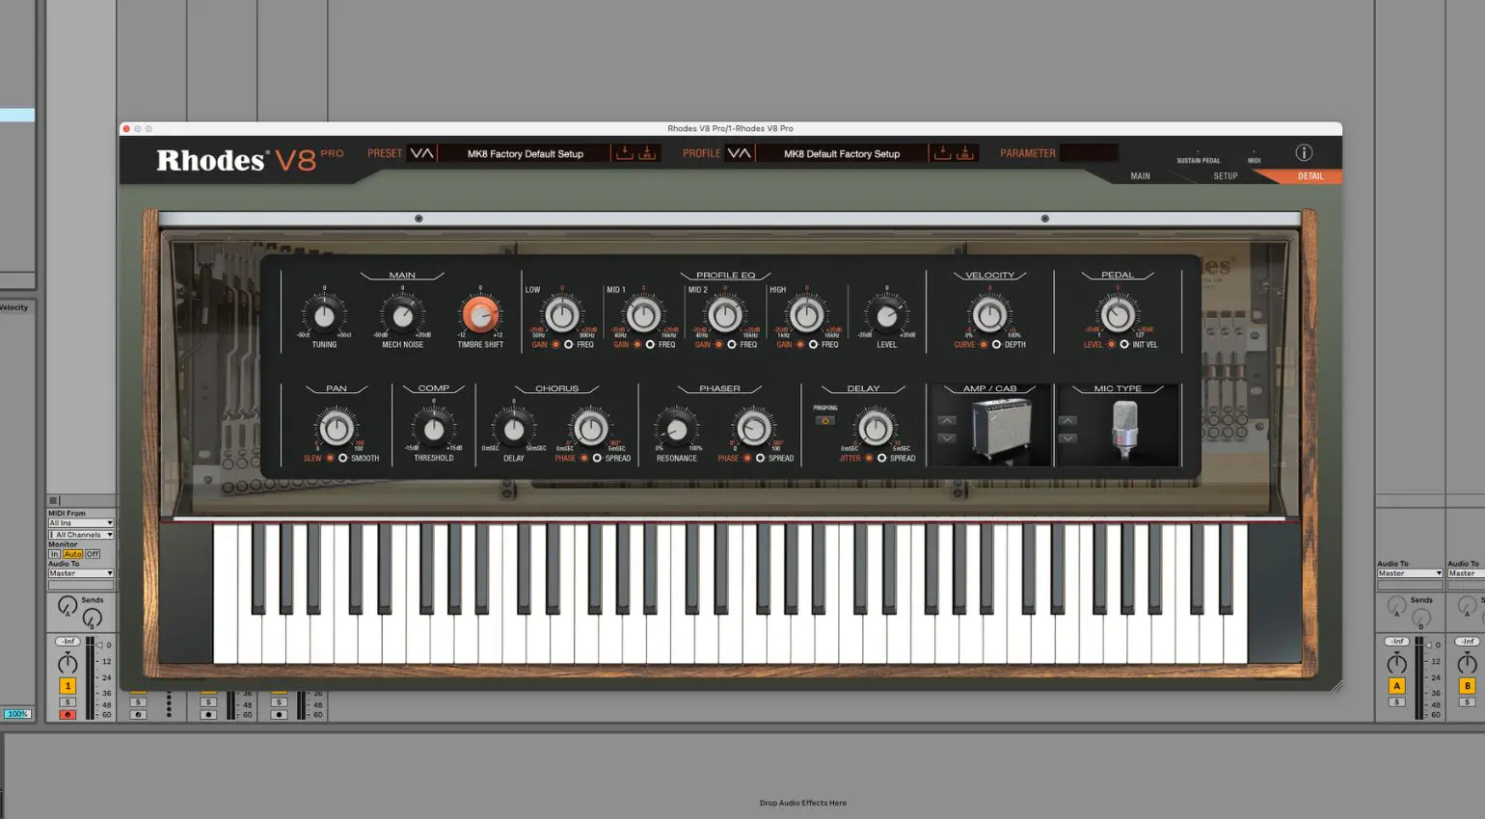1485x819 pixels.
Task: Set Monitor to Off
Action: 92,553
